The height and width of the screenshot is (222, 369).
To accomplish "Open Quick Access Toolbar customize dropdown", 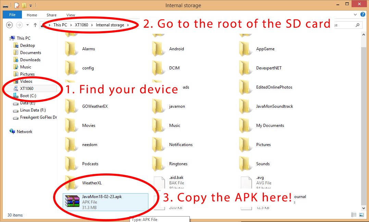I will pyautogui.click(x=30, y=5).
